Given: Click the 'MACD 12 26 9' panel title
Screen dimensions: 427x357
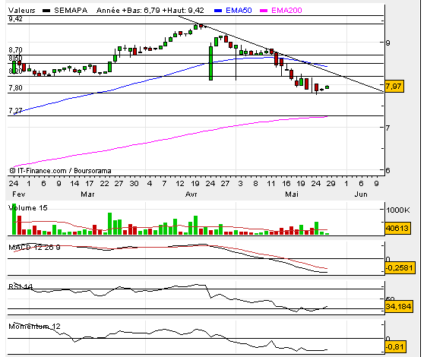Looking at the screenshot, I should point(34,248).
